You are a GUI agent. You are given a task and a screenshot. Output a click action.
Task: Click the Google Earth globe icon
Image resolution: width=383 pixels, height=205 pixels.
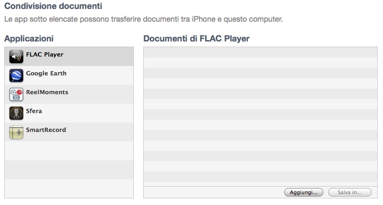16,75
